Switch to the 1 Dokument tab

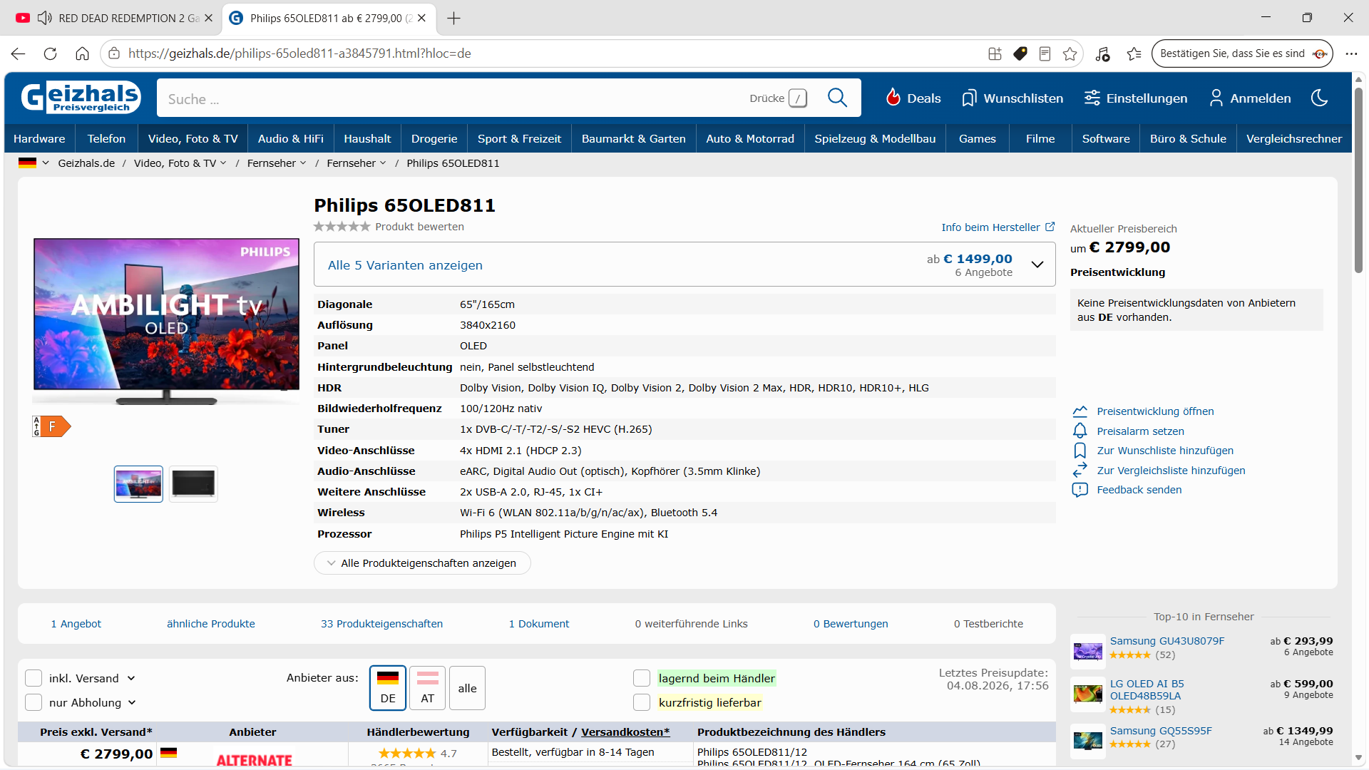pos(539,624)
